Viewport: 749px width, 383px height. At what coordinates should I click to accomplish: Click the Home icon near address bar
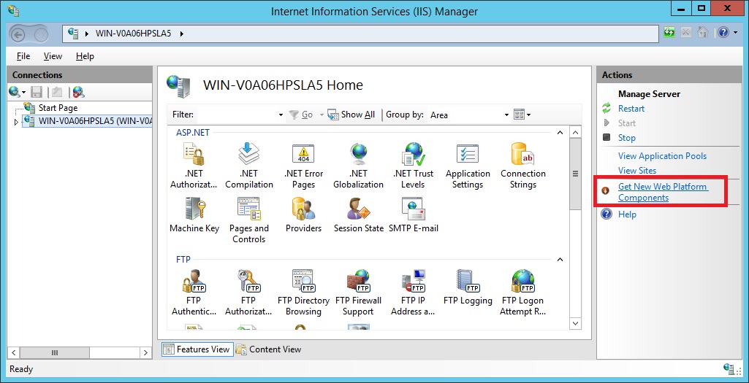click(x=702, y=32)
